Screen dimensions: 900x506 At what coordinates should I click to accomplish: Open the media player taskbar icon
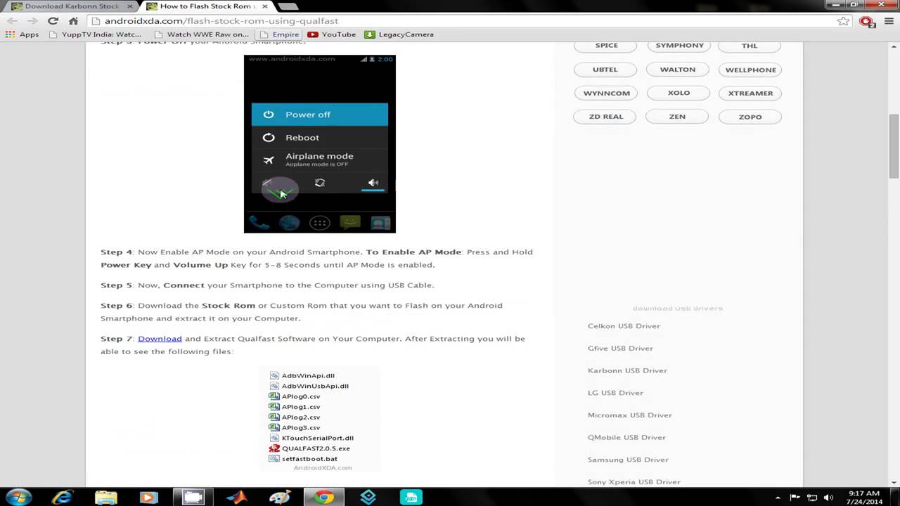(149, 497)
